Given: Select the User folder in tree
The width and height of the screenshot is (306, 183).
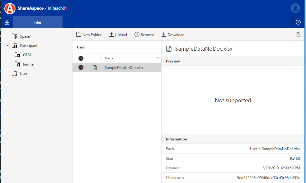Looking at the screenshot, I should click(x=24, y=74).
